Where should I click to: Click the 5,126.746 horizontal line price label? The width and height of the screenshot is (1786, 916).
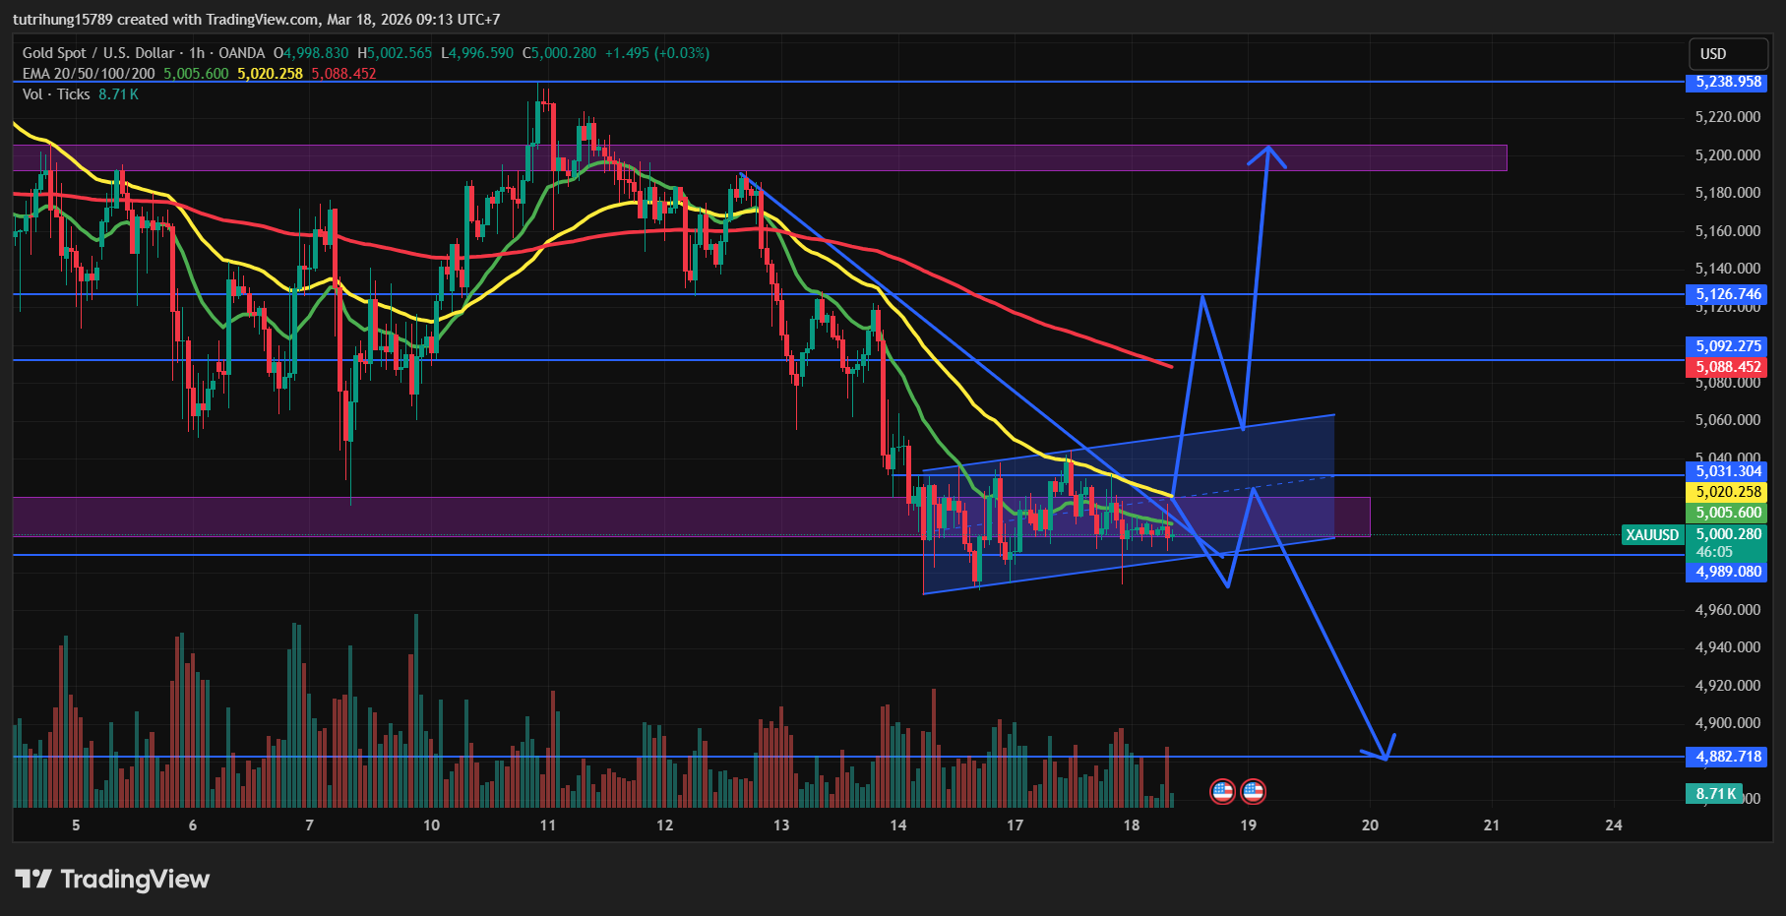pos(1728,294)
